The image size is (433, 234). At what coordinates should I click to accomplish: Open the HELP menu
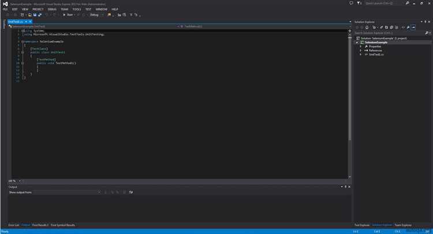coord(115,9)
